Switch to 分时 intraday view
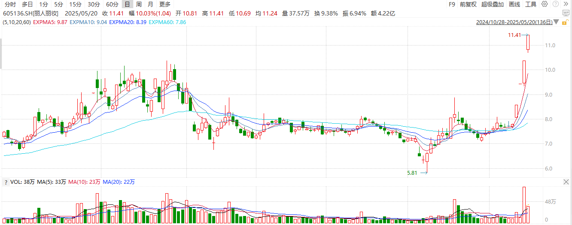Screen dimensions: 572x225 click(x=10, y=4)
